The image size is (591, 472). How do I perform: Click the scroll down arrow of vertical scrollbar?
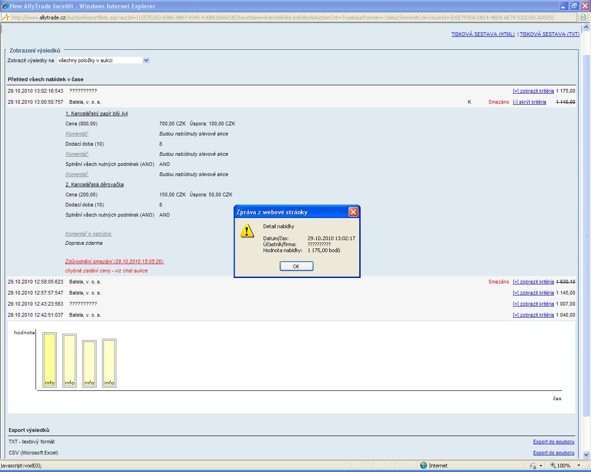(x=586, y=454)
